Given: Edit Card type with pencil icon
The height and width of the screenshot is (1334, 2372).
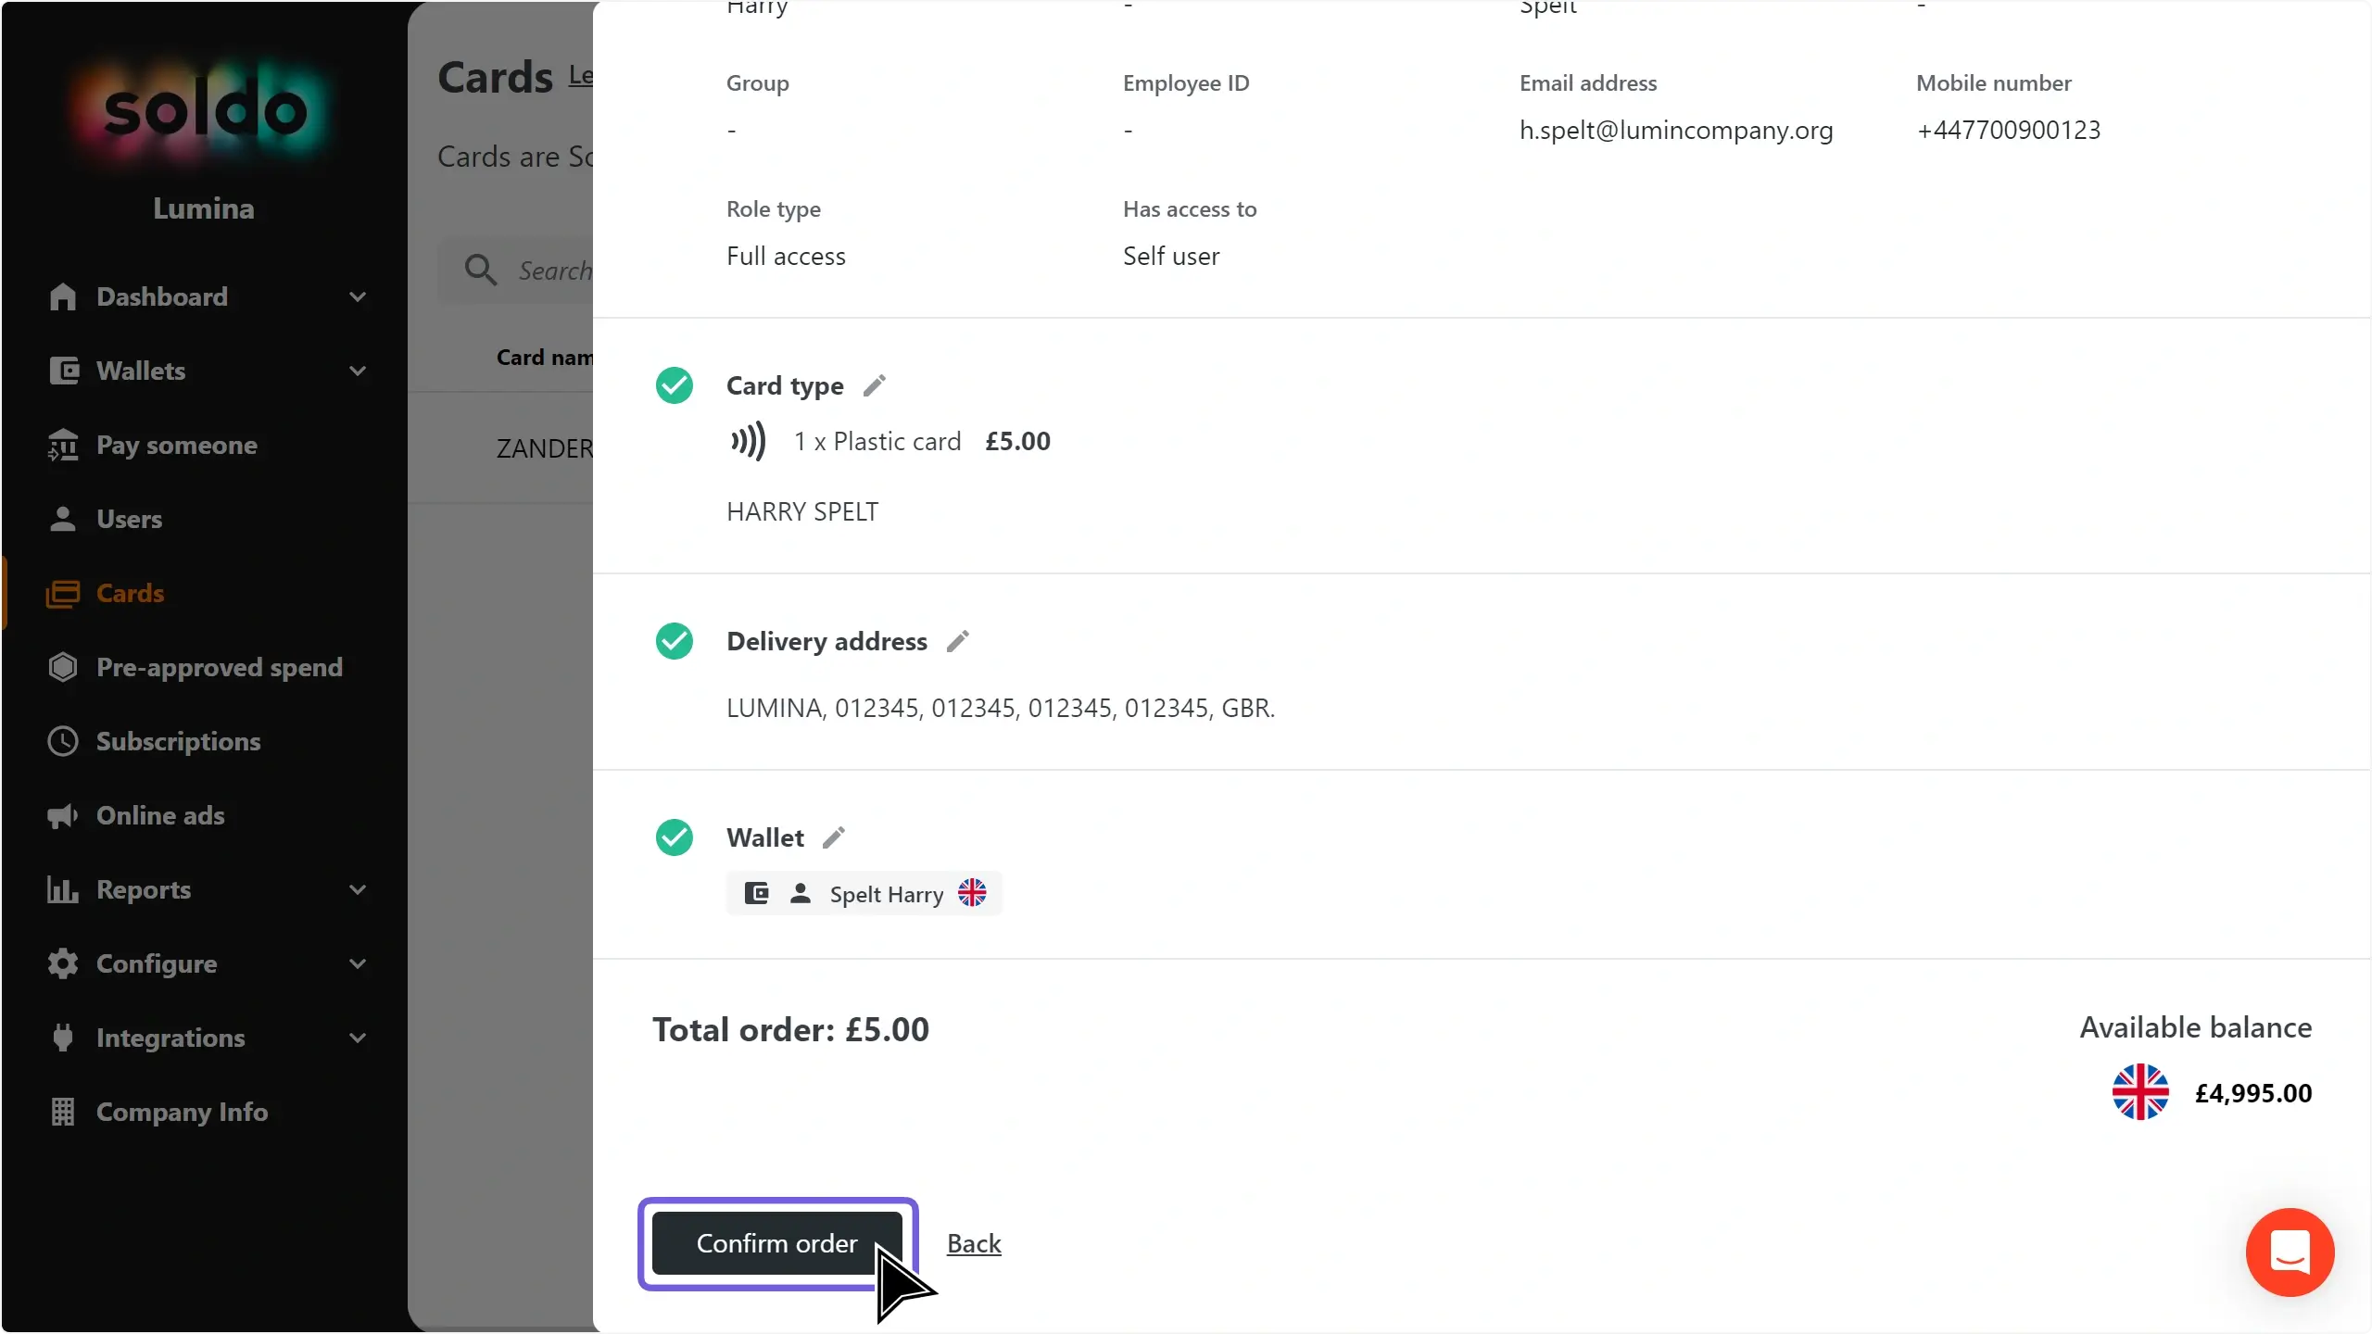Looking at the screenshot, I should coord(875,385).
